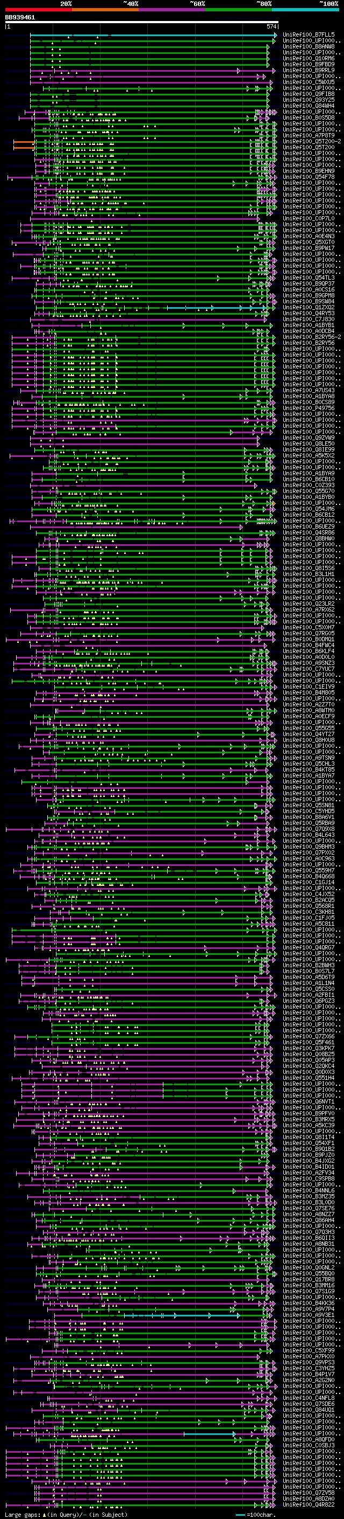Select the UniRef100_B0S5D8 label
The width and height of the screenshot is (344, 1519).
coord(309,118)
